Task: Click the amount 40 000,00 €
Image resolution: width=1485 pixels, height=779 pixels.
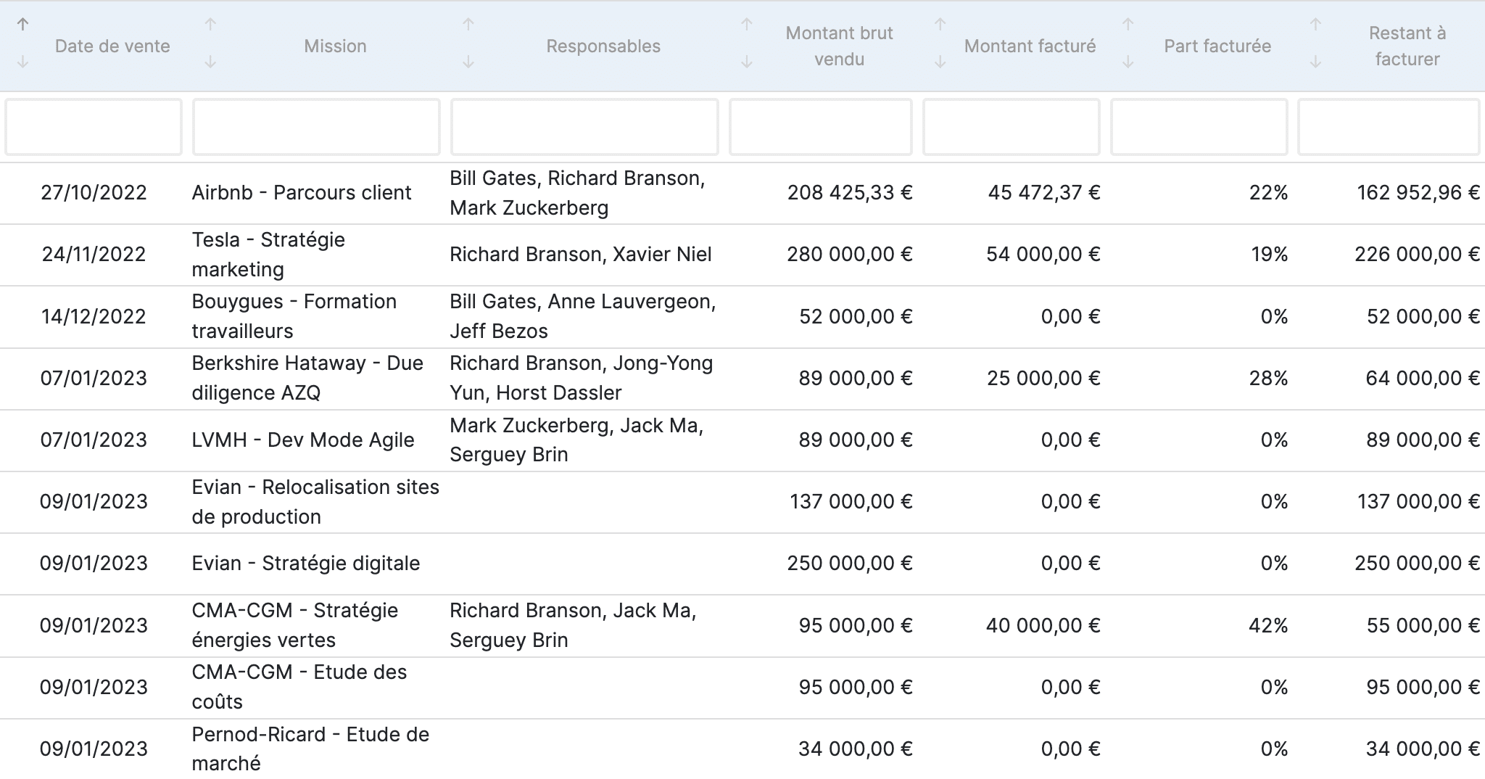Action: [x=1043, y=625]
